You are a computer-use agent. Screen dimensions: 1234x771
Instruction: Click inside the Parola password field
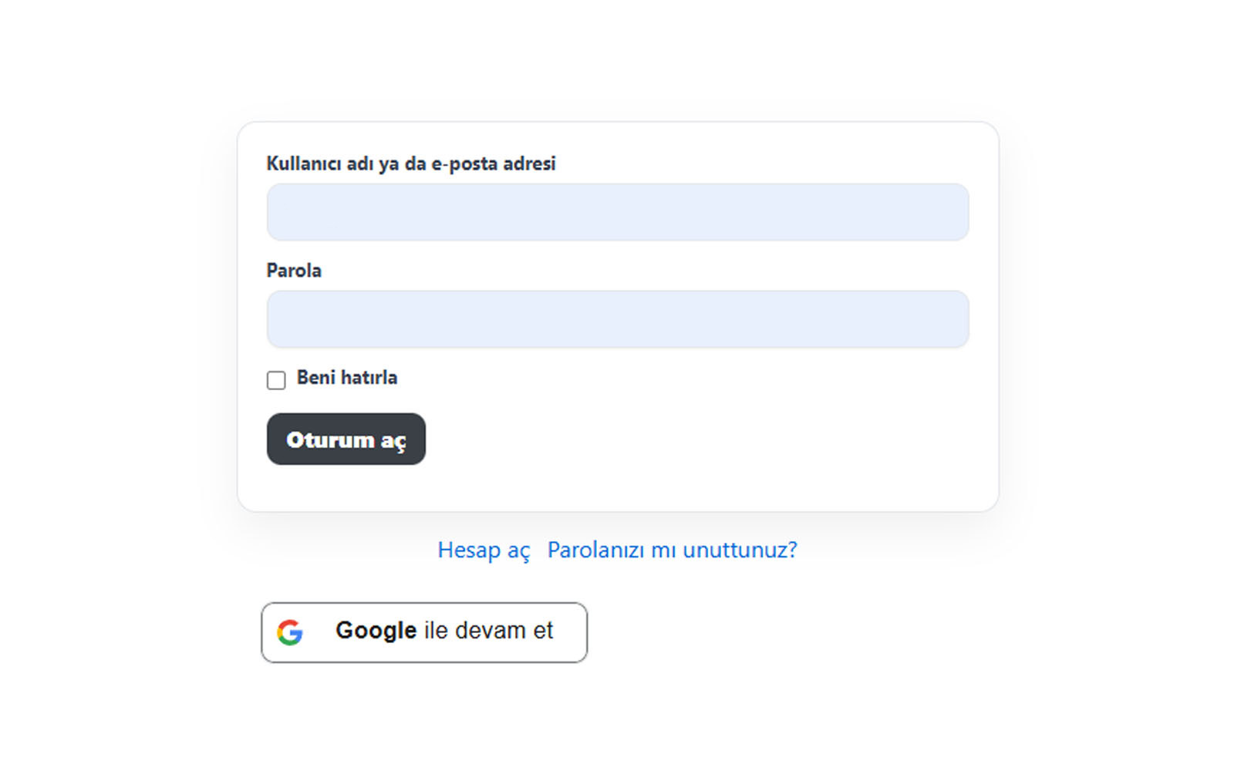pos(617,319)
